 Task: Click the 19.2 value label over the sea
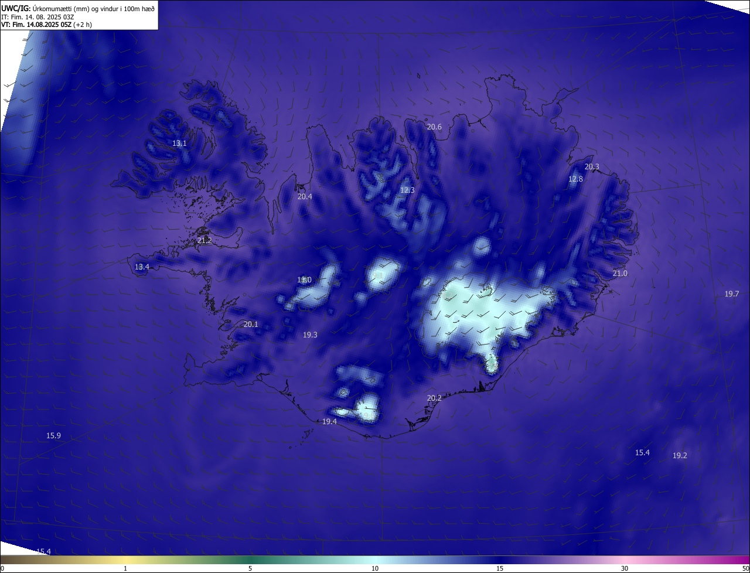pyautogui.click(x=680, y=455)
